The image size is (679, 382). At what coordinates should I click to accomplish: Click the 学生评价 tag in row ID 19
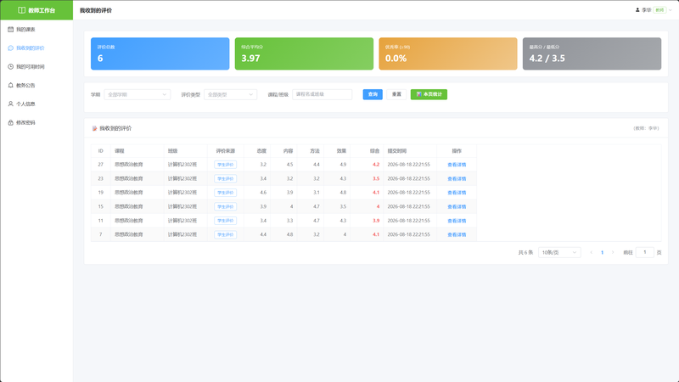[x=225, y=193]
